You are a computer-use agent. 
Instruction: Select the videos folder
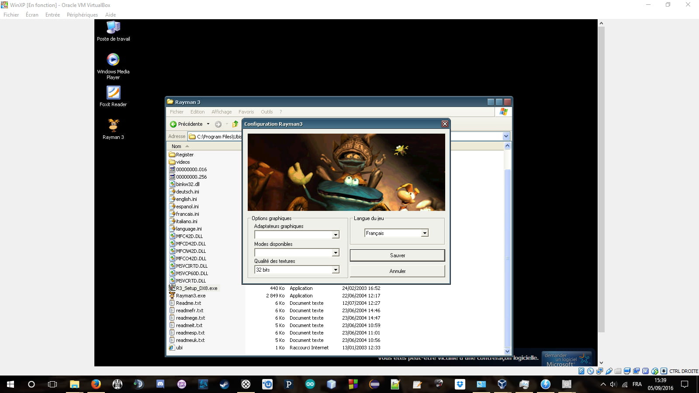pyautogui.click(x=180, y=162)
